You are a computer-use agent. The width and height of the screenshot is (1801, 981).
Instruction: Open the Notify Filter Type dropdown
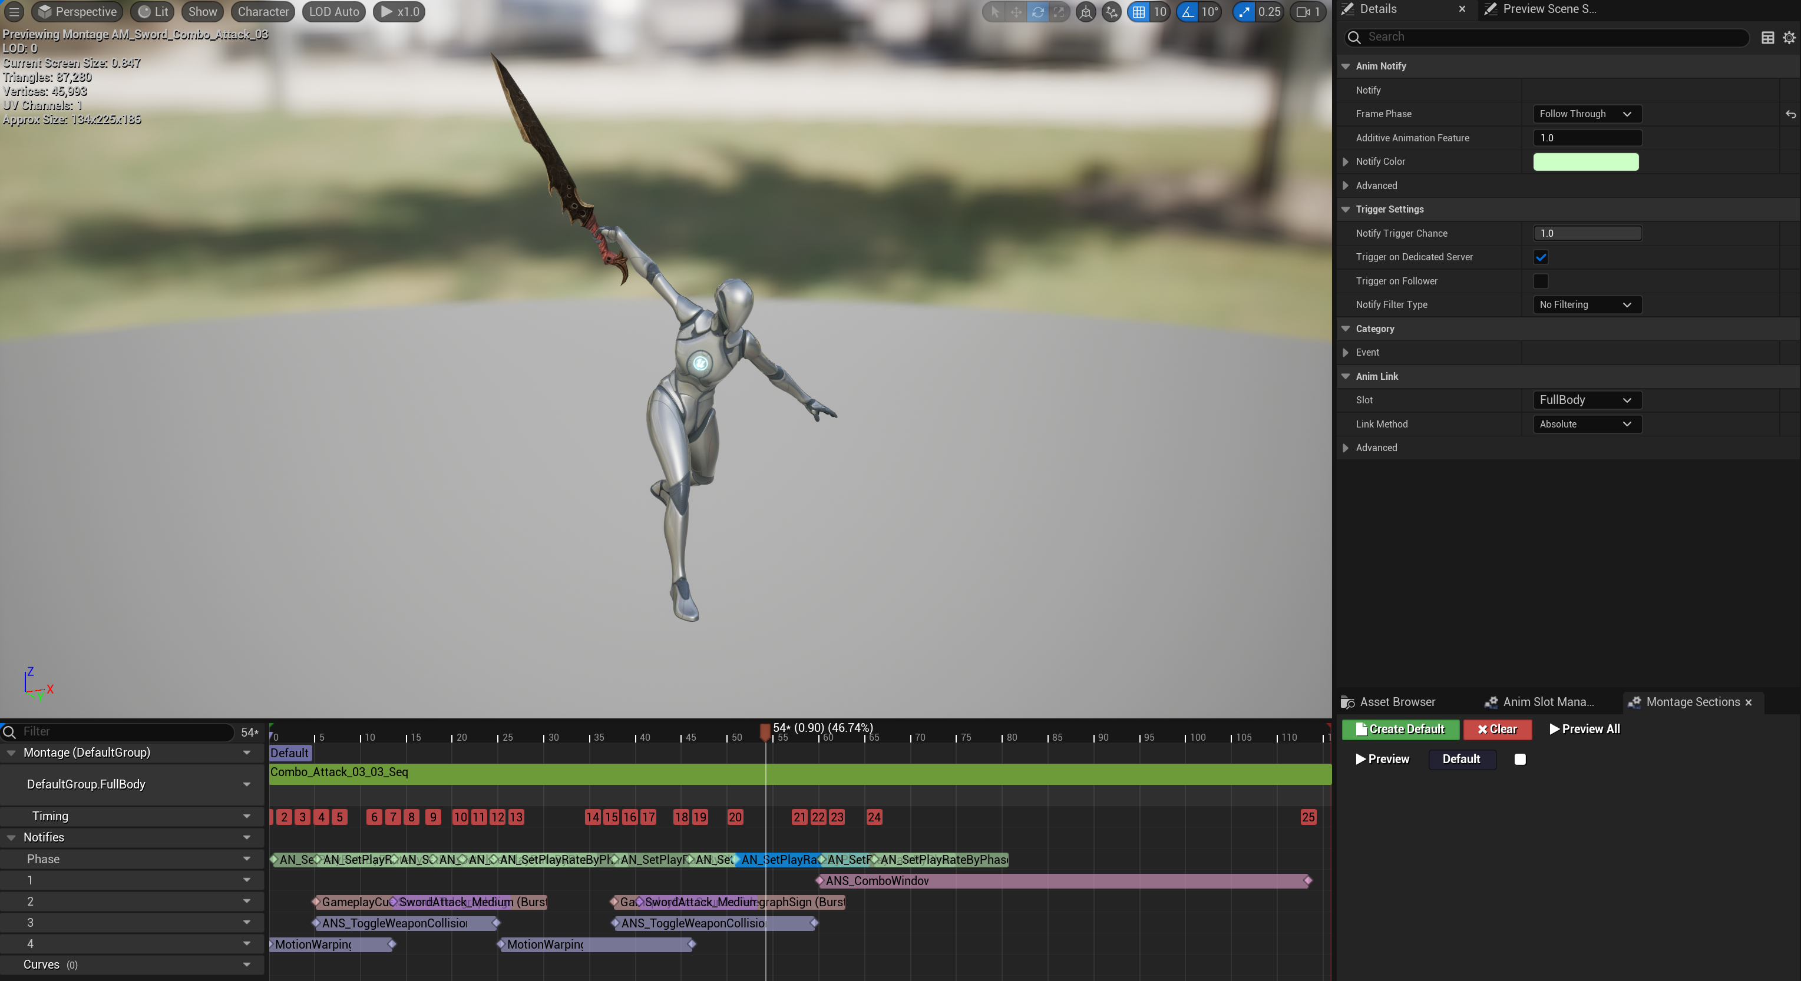[1585, 304]
